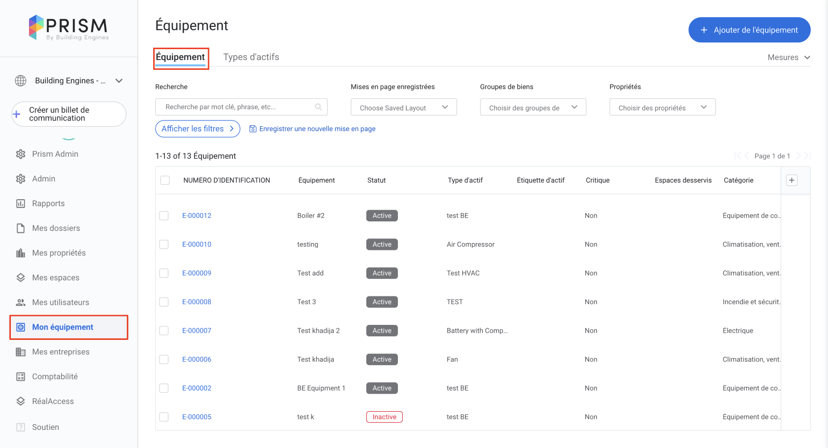The image size is (828, 448).
Task: Switch to the Types d'actifs tab
Action: (x=251, y=57)
